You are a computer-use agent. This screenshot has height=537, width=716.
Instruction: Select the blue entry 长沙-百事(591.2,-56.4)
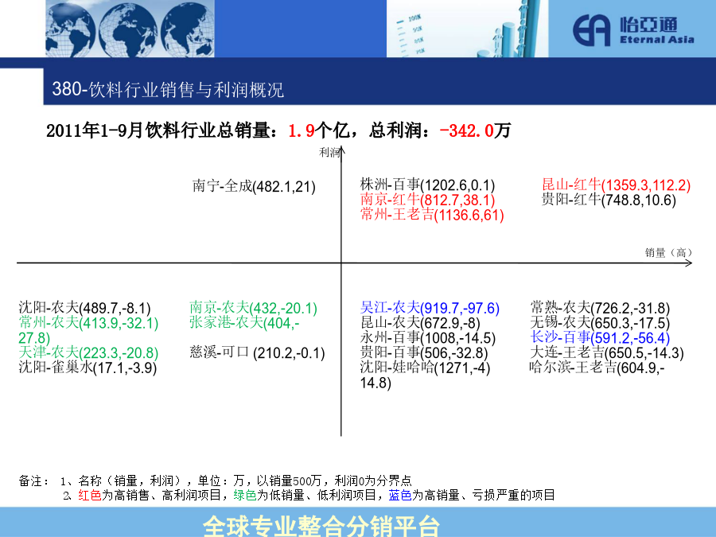600,338
